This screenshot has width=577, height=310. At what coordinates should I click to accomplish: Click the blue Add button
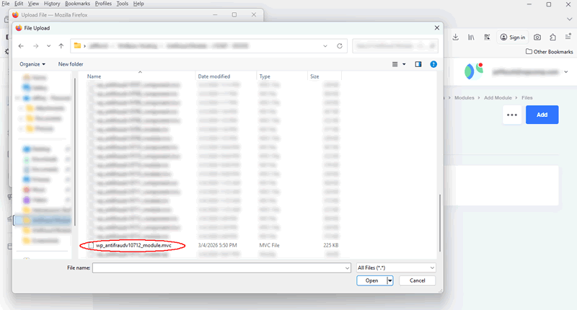(x=542, y=115)
